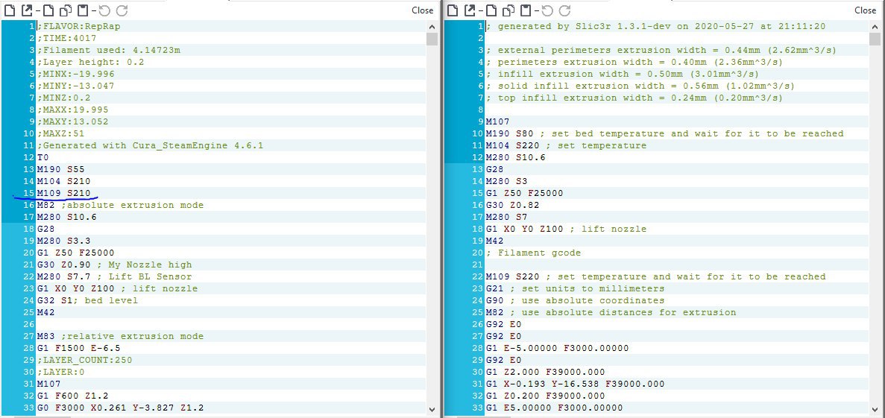
Task: Click the New file icon in right editor
Action: (452, 10)
